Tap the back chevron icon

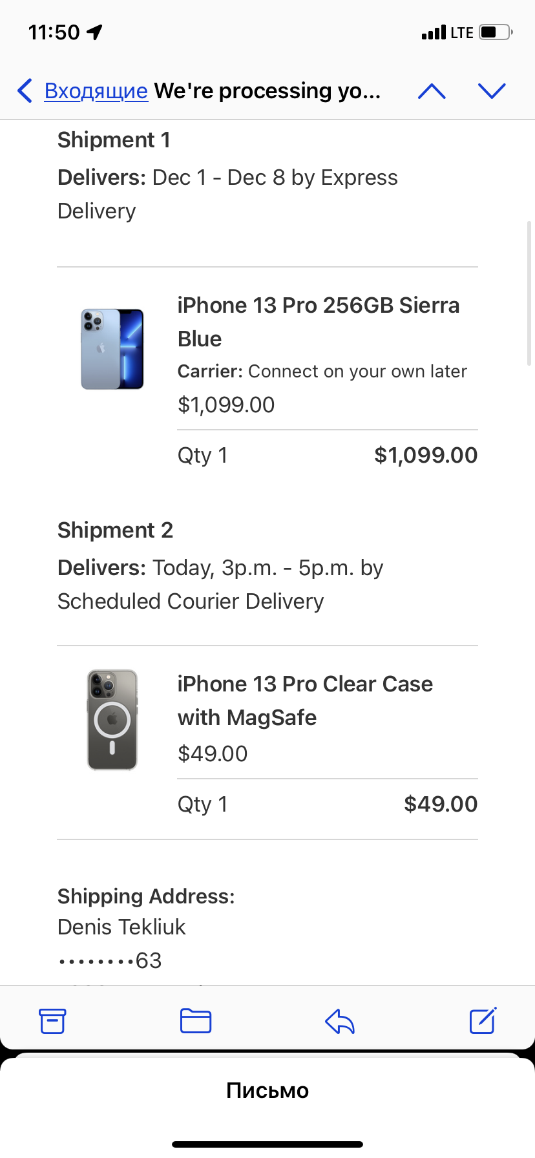[x=25, y=91]
